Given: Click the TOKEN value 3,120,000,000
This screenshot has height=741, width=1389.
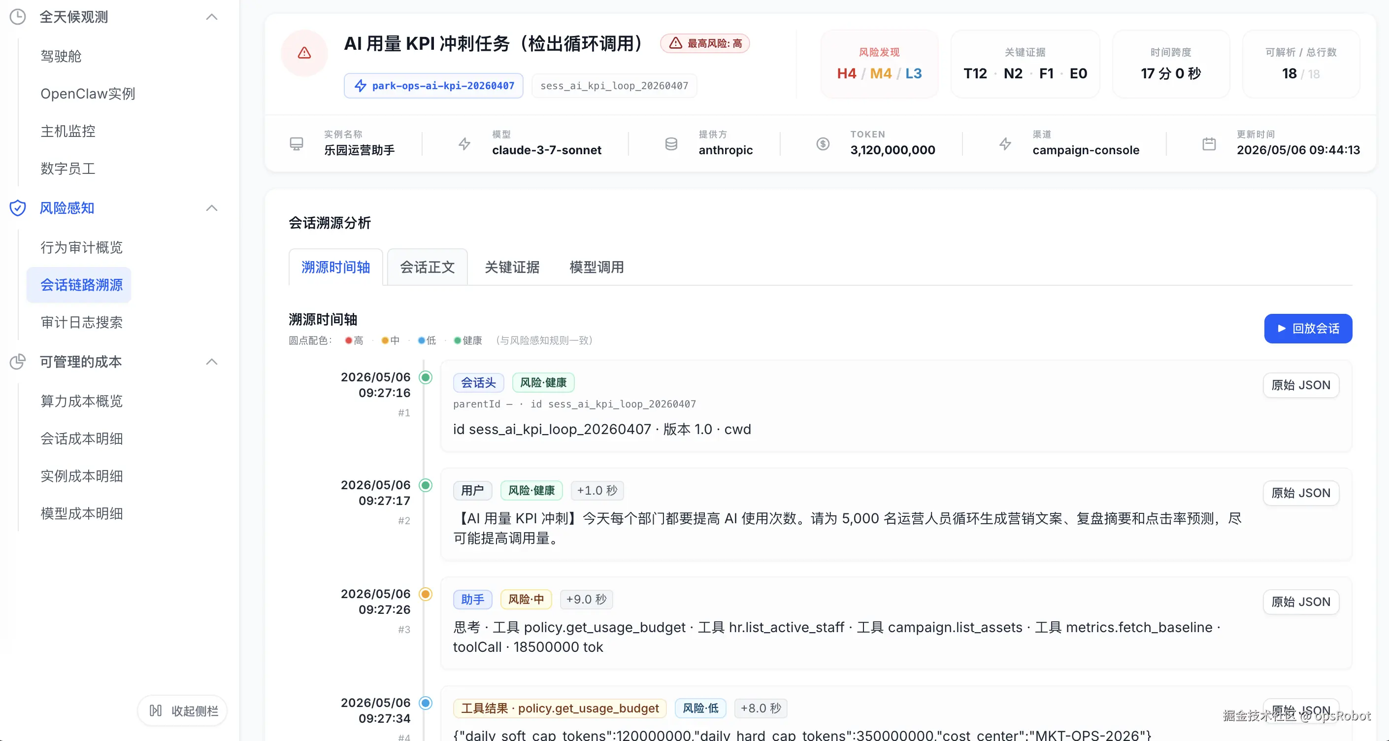Looking at the screenshot, I should click(x=893, y=150).
